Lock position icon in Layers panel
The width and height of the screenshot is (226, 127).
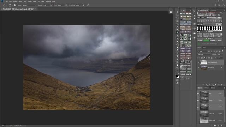(207, 58)
